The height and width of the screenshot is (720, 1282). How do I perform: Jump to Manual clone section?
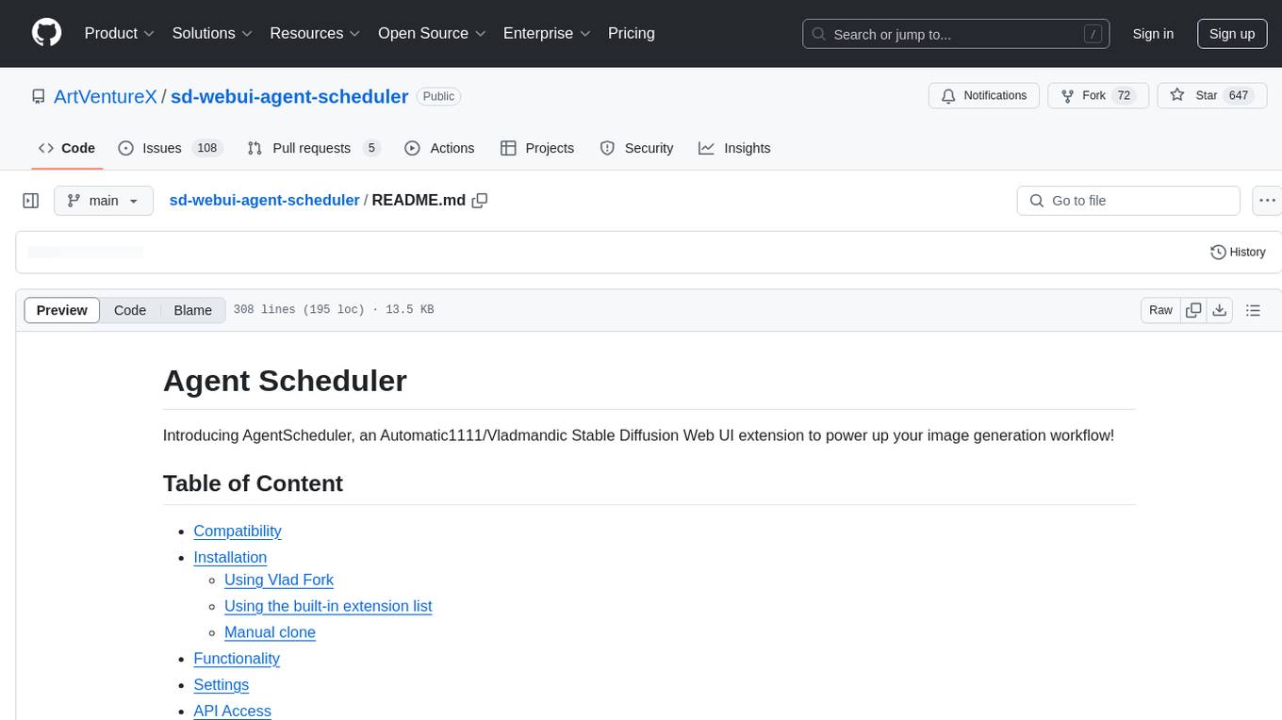tap(270, 632)
